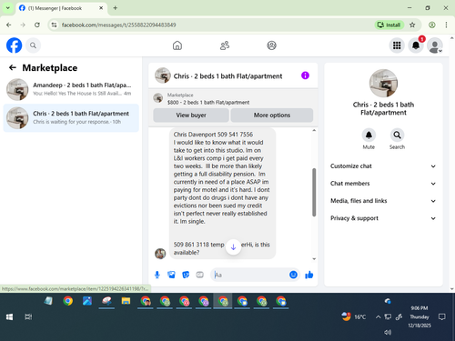Go to the Home feed icon

(x=177, y=45)
